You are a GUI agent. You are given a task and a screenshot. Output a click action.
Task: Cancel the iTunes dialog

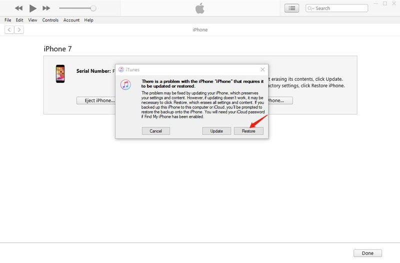[156, 131]
